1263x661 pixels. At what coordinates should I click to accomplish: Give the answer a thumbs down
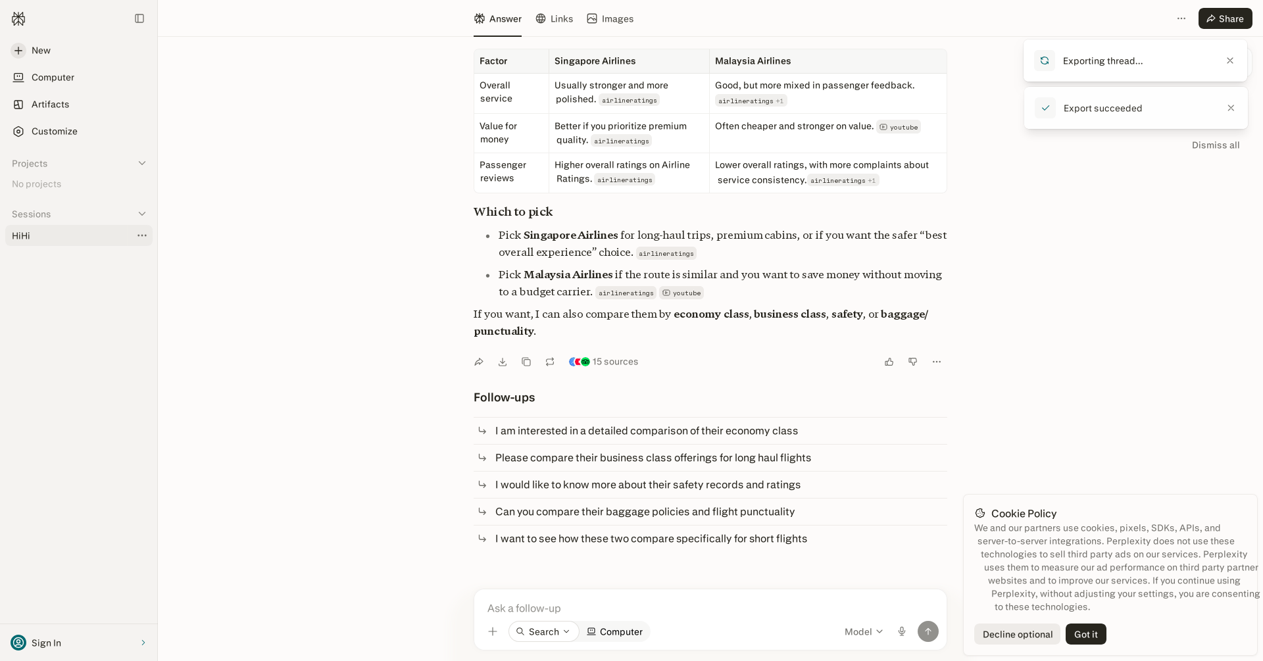(x=913, y=362)
